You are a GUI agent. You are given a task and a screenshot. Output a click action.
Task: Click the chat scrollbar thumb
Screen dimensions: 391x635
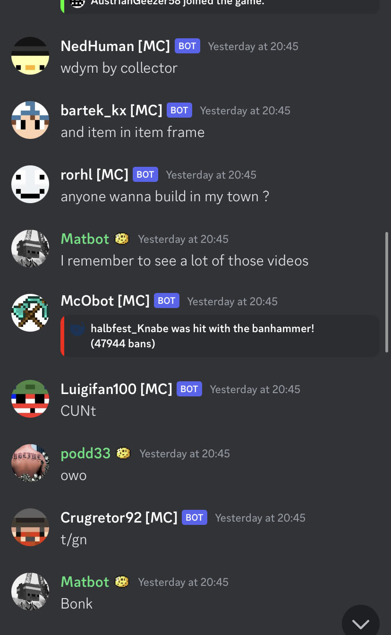coord(387,292)
